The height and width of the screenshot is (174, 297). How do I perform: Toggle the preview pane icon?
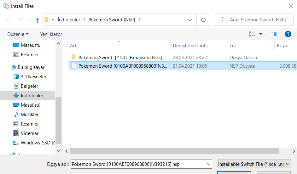pos(274,34)
